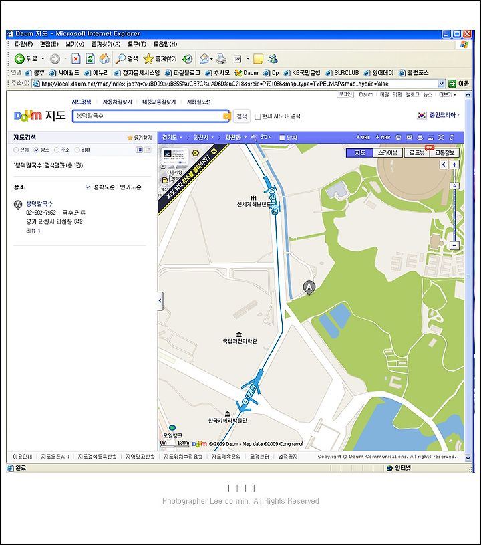The image size is (481, 545).
Task: Go to the IE Home page icon
Action: pos(104,59)
